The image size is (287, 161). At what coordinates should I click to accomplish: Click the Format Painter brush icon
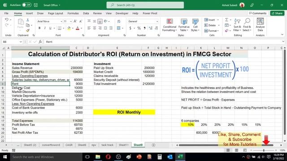click(28, 30)
